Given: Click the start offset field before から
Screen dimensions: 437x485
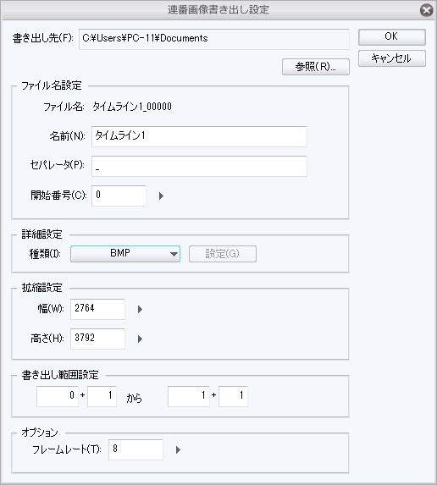Looking at the screenshot, I should pos(102,396).
